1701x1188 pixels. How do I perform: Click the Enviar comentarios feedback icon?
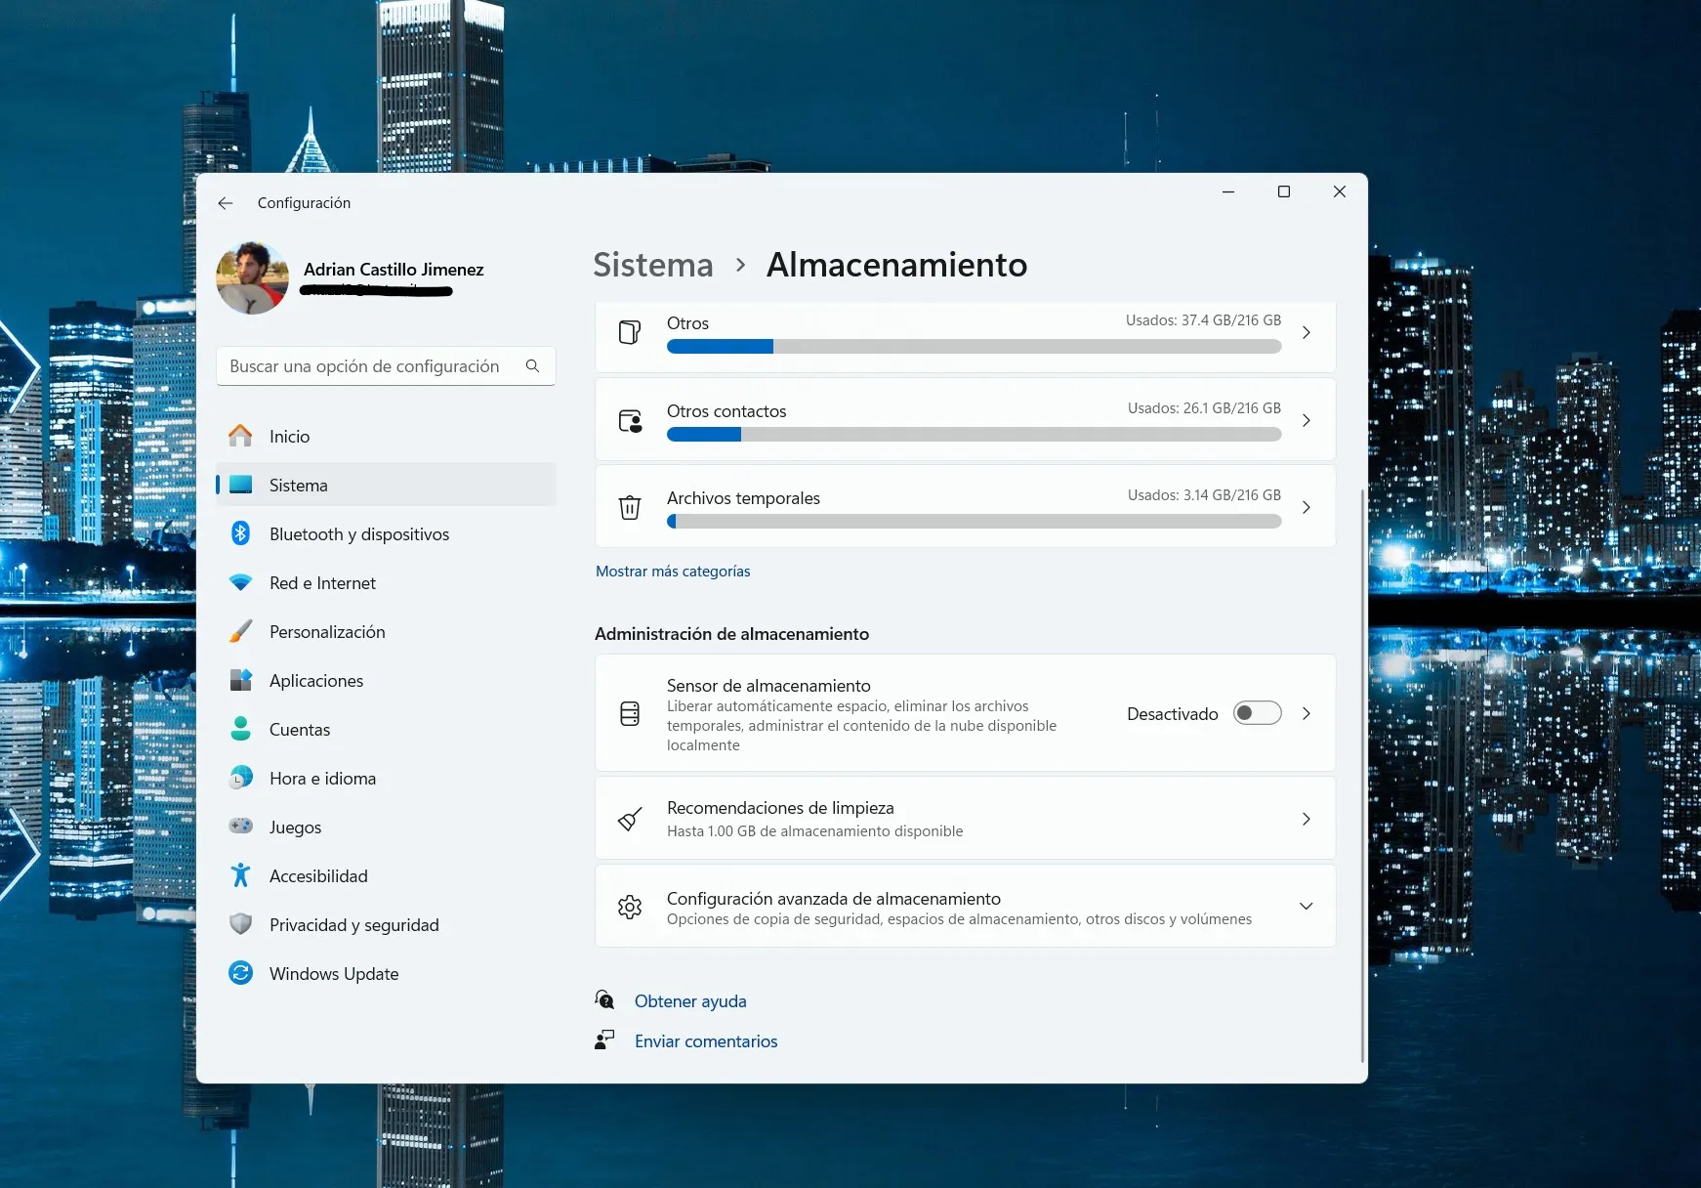(604, 1039)
